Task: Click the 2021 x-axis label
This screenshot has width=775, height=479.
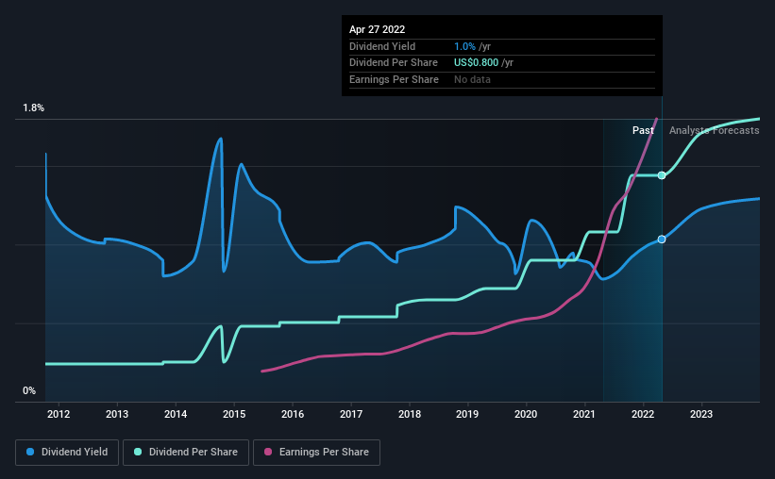Action: click(x=584, y=414)
